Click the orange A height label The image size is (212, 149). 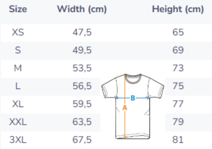coord(125,108)
